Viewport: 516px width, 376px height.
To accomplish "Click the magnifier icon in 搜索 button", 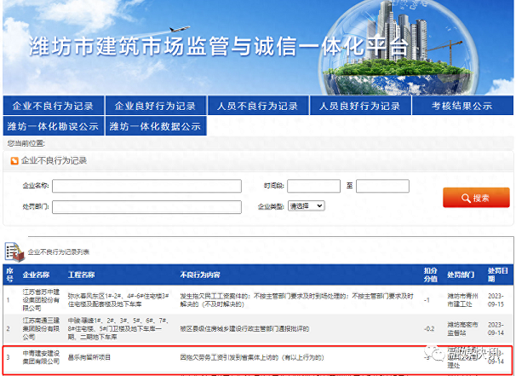I will coord(466,198).
